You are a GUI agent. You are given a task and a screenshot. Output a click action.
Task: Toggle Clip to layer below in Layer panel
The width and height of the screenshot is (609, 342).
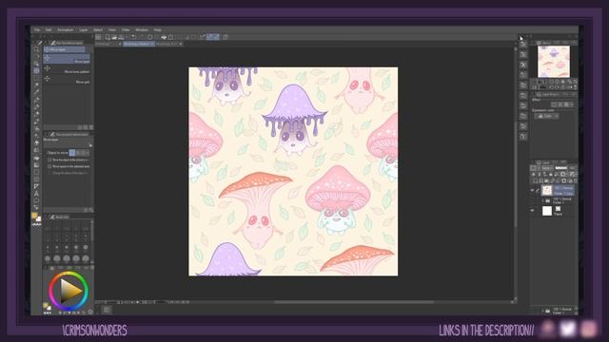(x=534, y=175)
